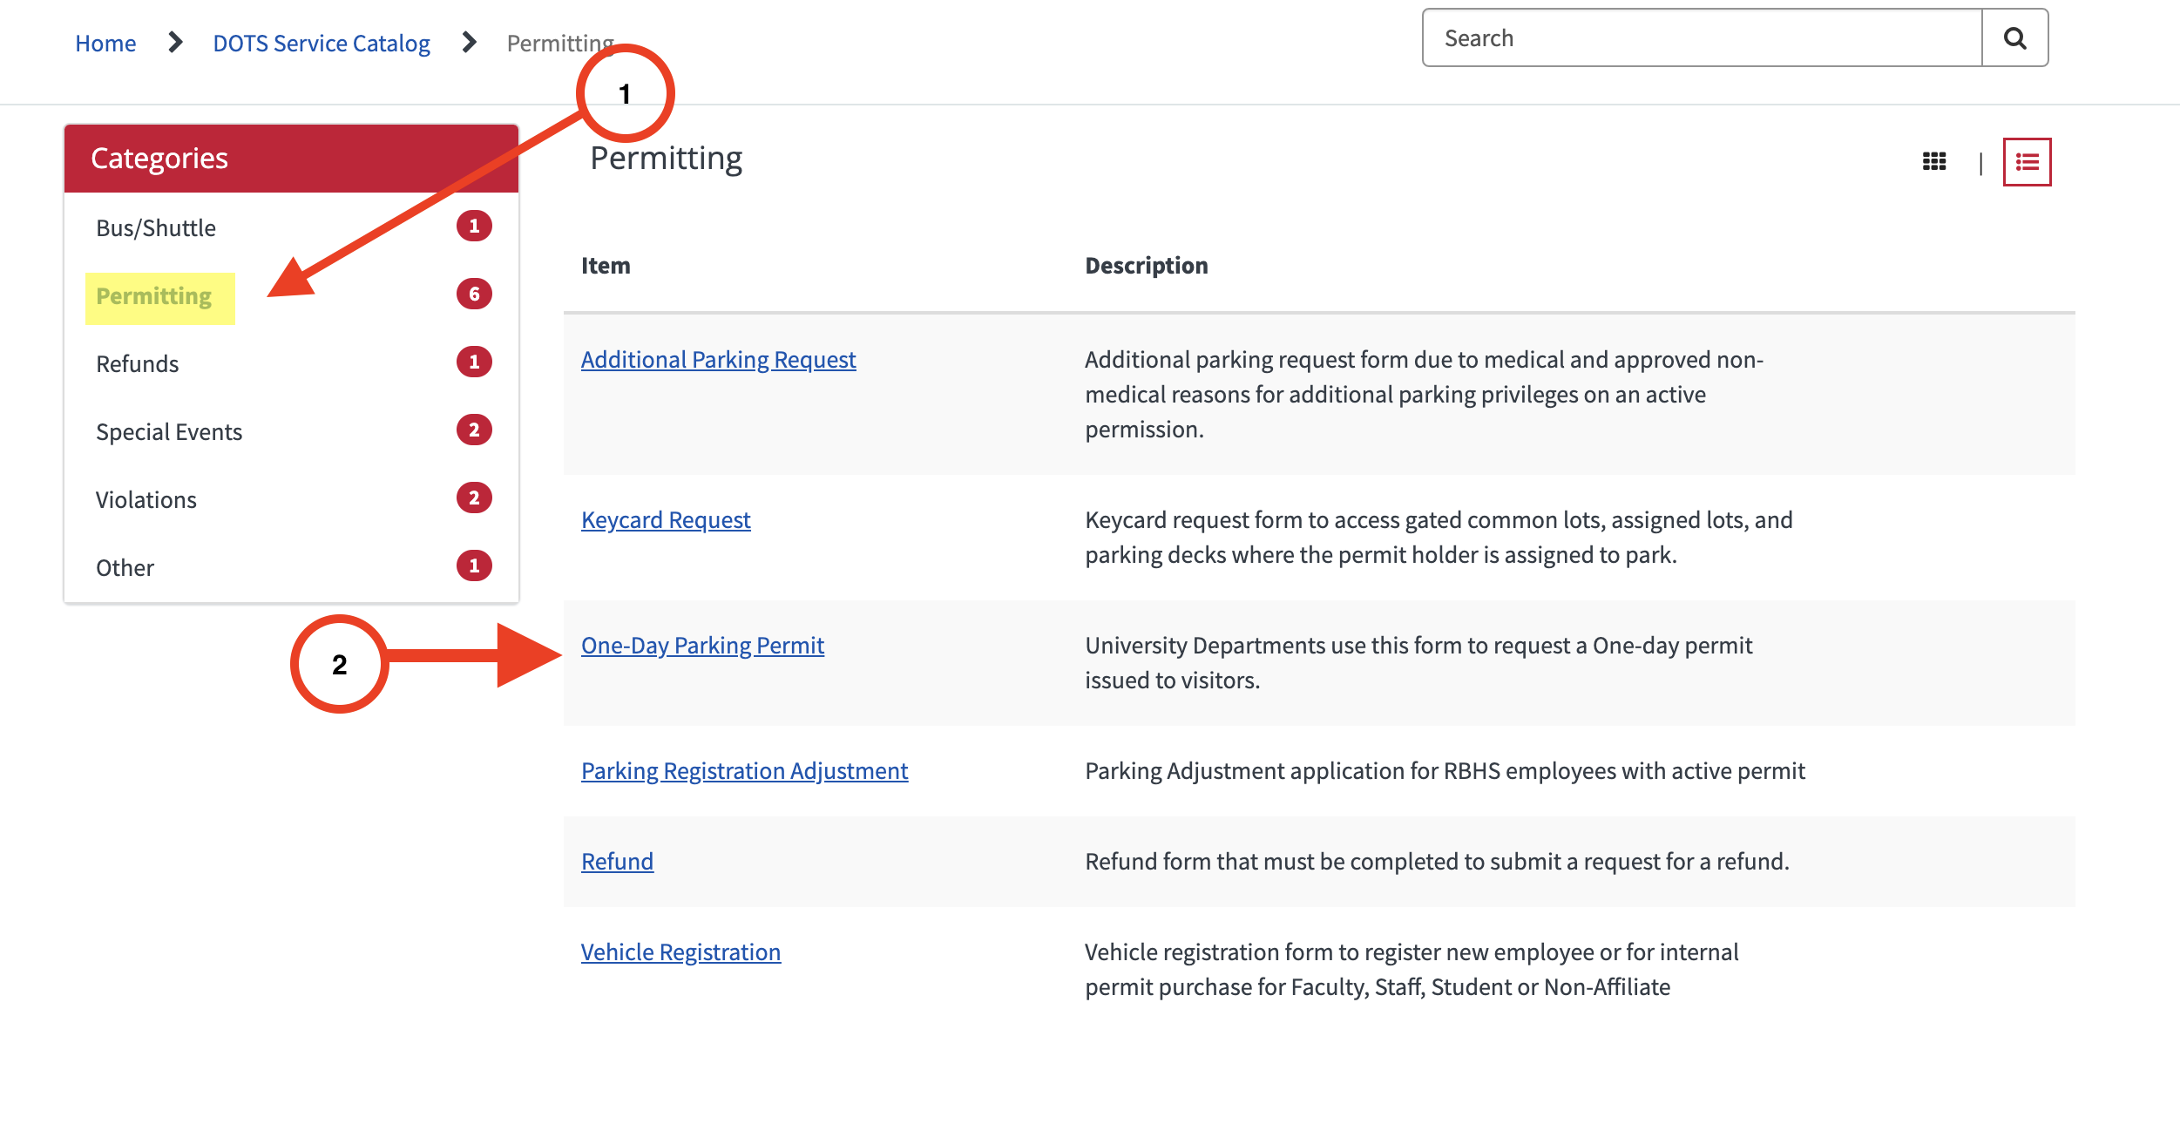2180x1124 pixels.
Task: Open Additional Parking Request link
Action: (719, 360)
